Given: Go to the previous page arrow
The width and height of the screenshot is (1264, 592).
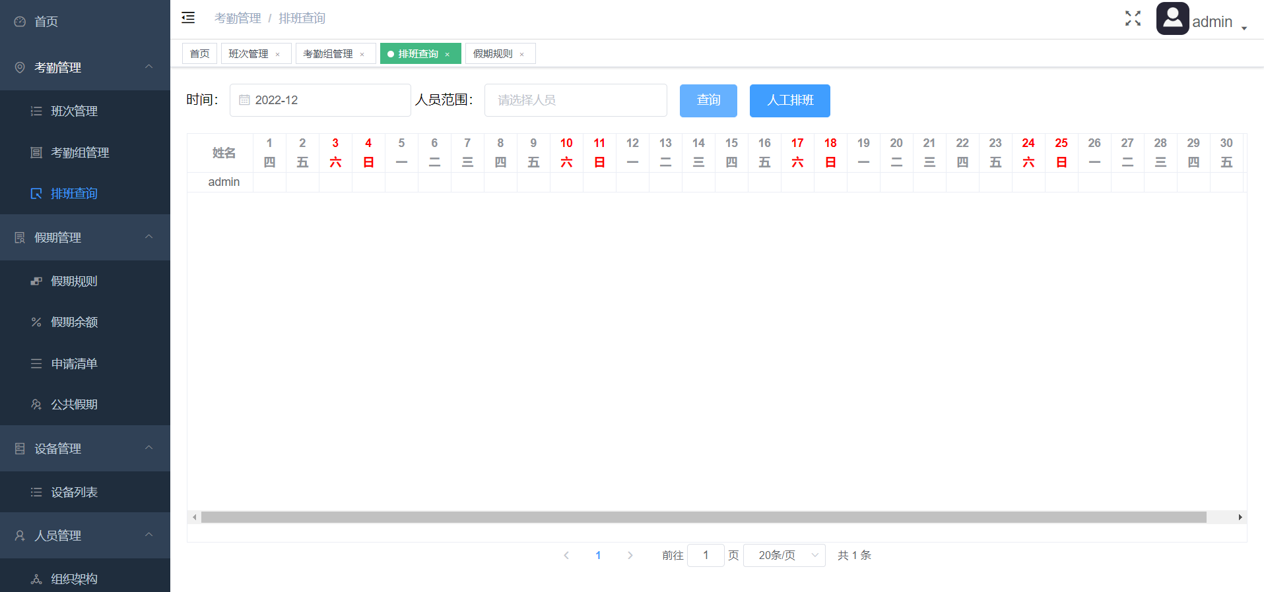Looking at the screenshot, I should [566, 555].
